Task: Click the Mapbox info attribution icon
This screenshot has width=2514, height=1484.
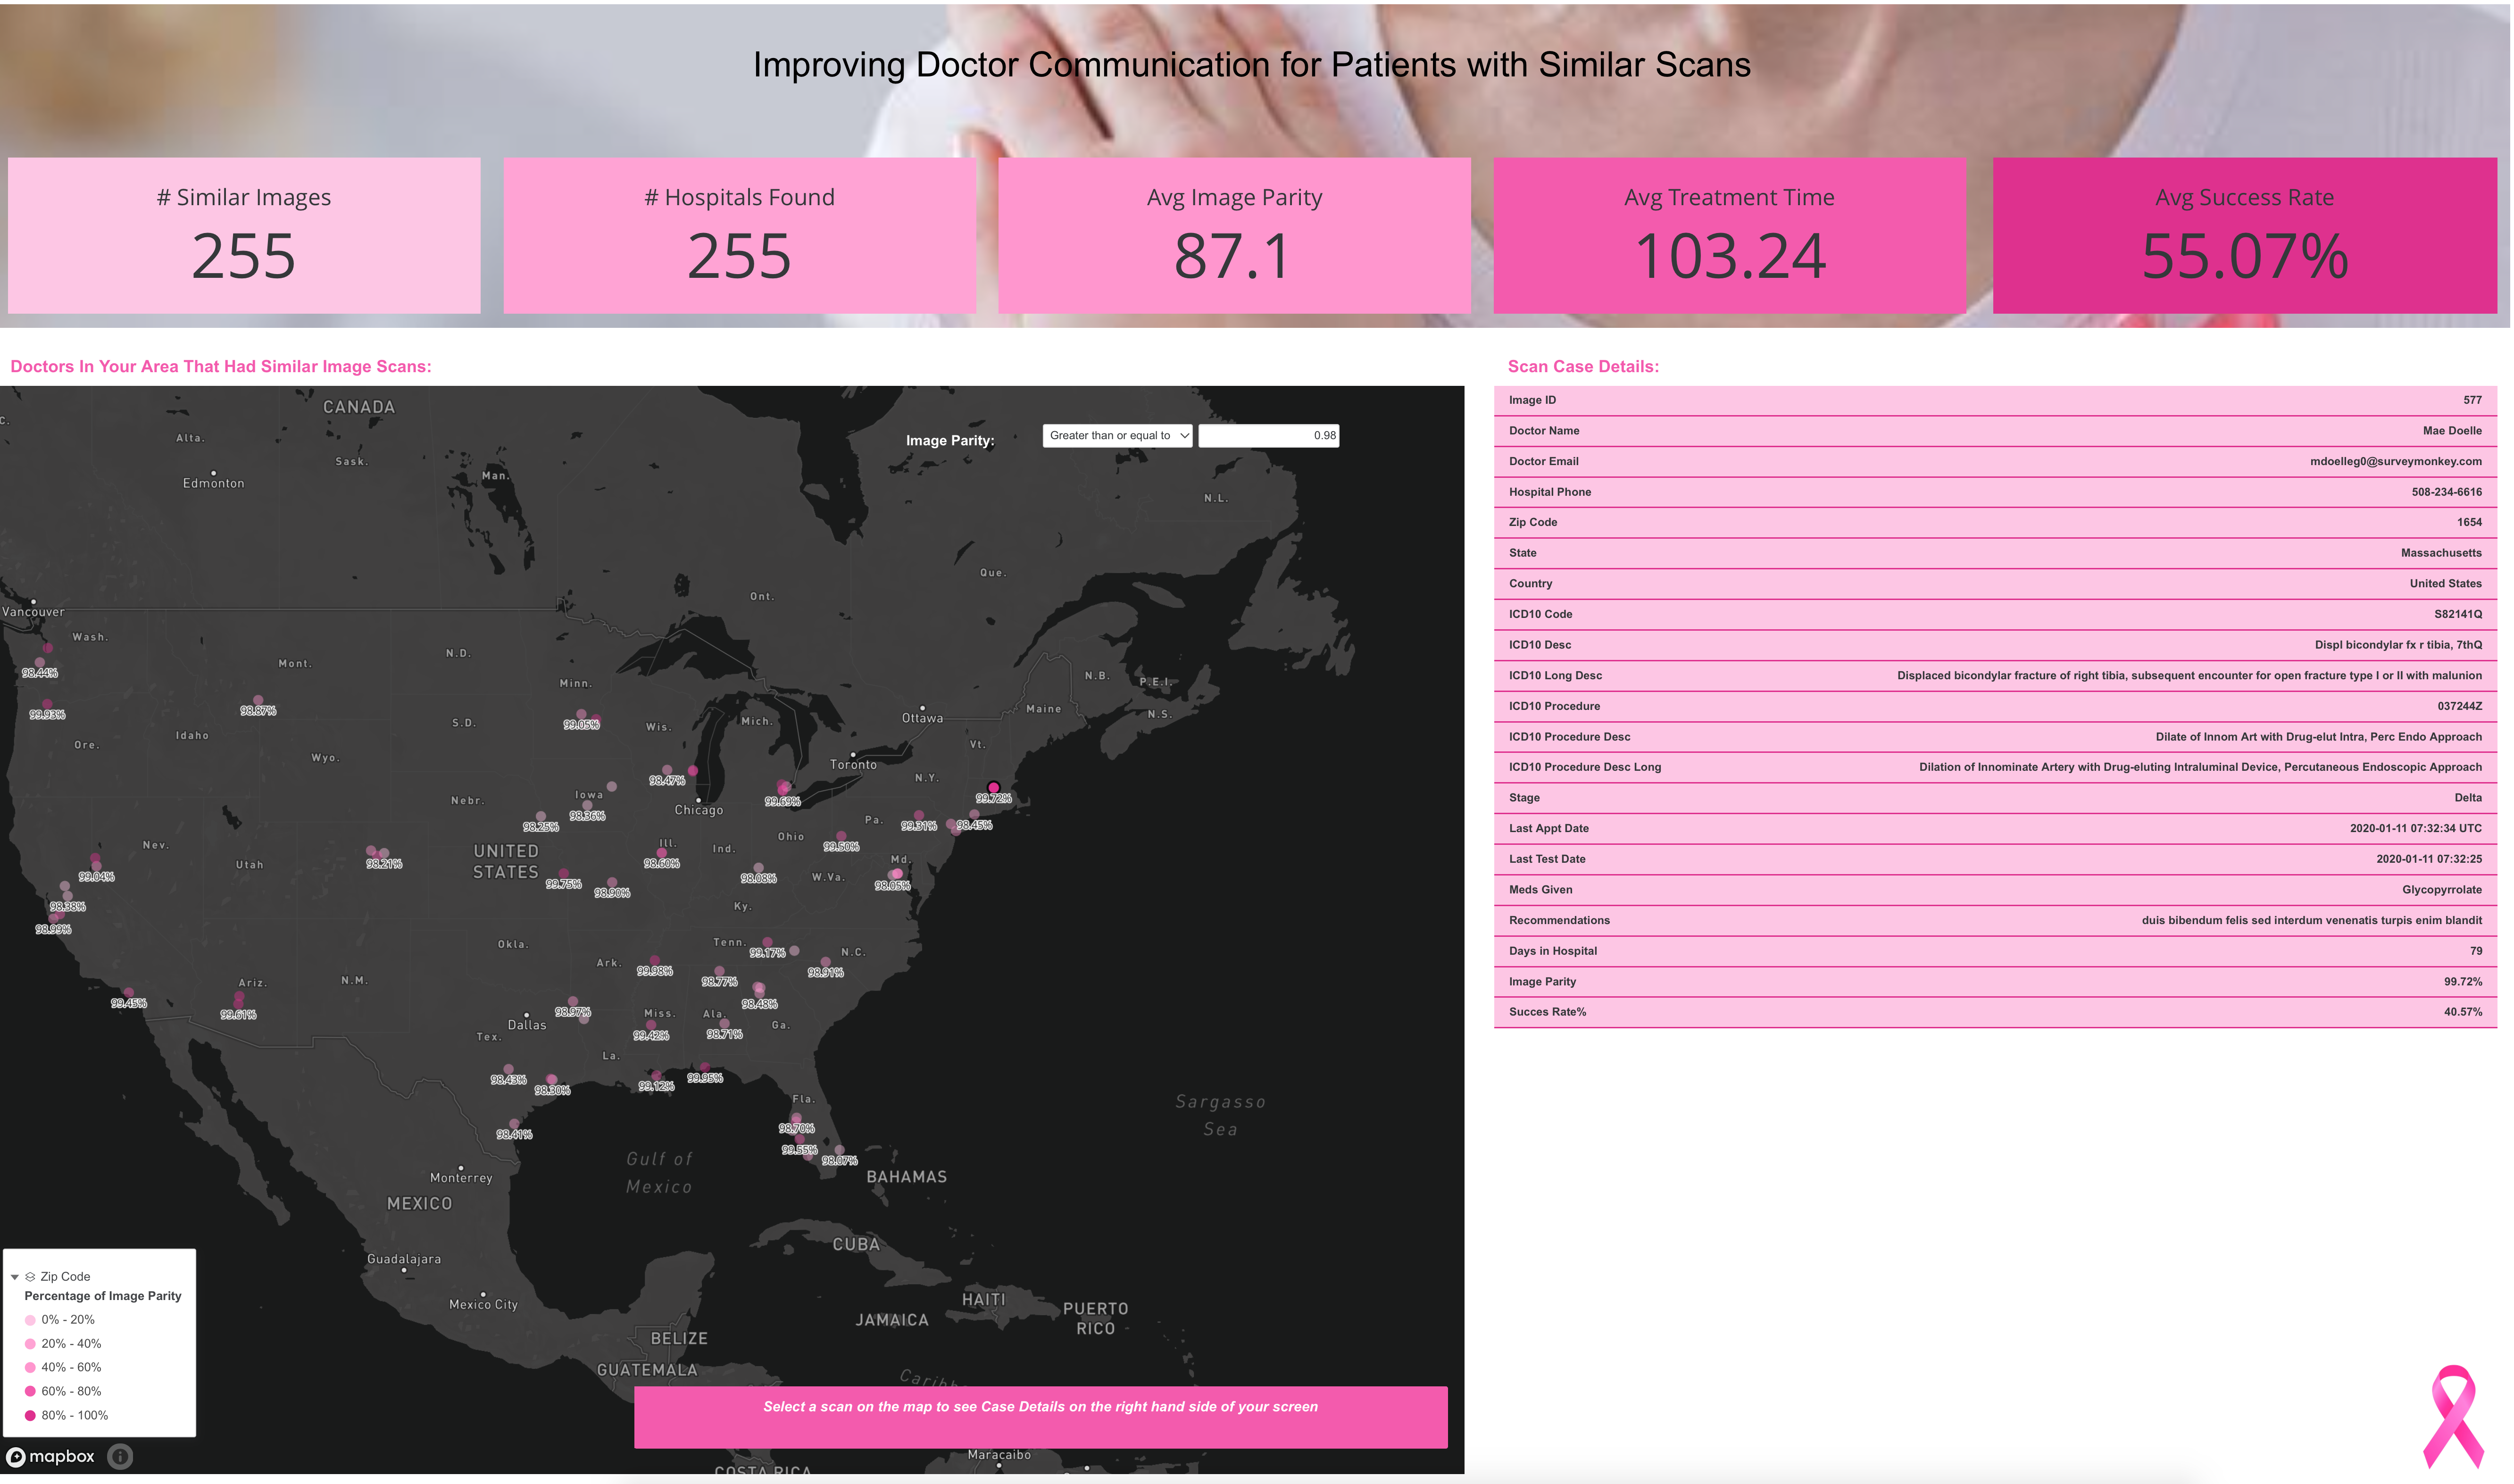Action: [120, 1457]
